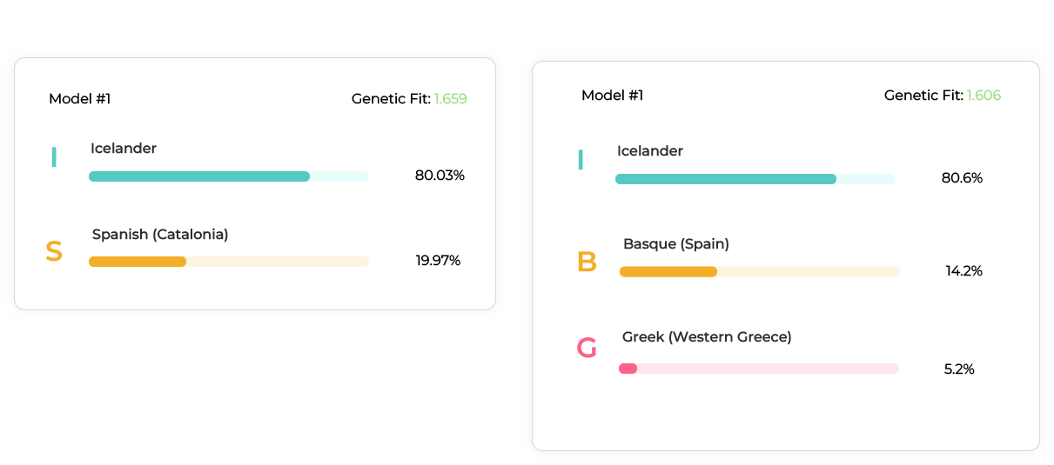The image size is (1054, 465).
Task: Click the pink G icon for Greek
Action: click(587, 349)
